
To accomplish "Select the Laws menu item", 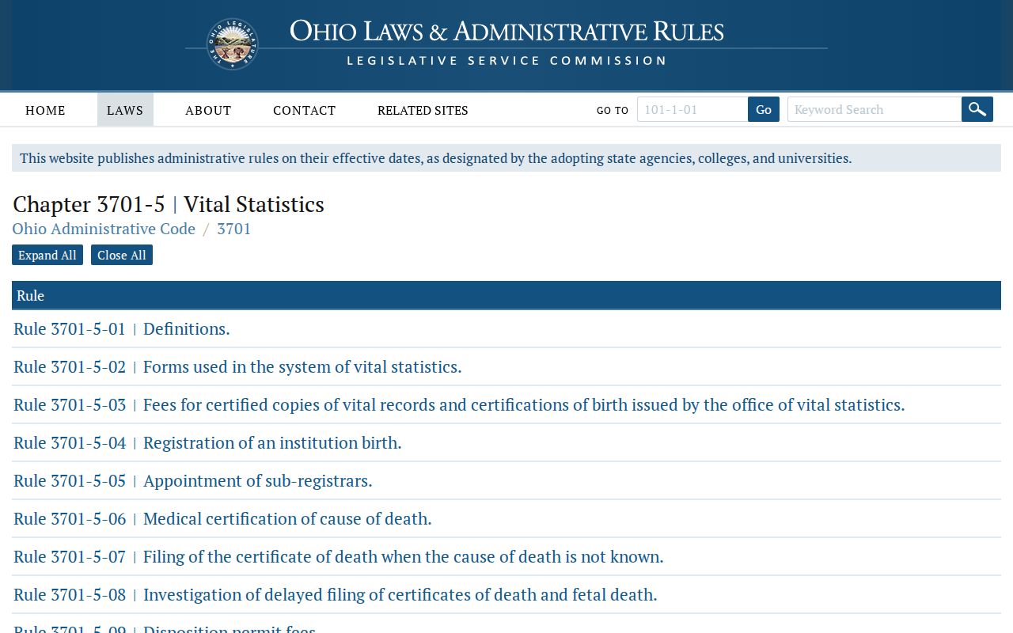I will [x=125, y=110].
